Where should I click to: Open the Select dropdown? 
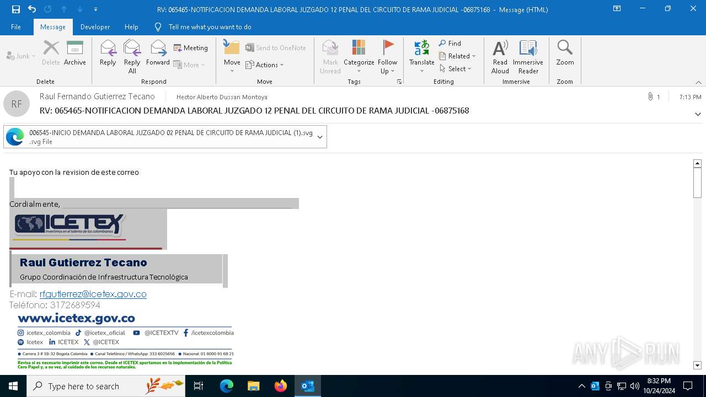tap(456, 68)
